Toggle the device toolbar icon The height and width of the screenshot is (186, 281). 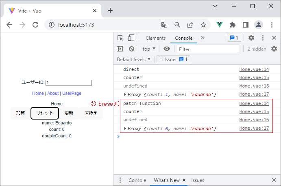click(131, 38)
